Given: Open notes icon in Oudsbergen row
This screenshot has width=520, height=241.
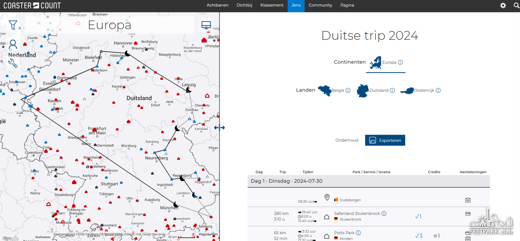Looking at the screenshot, I should tap(468, 200).
